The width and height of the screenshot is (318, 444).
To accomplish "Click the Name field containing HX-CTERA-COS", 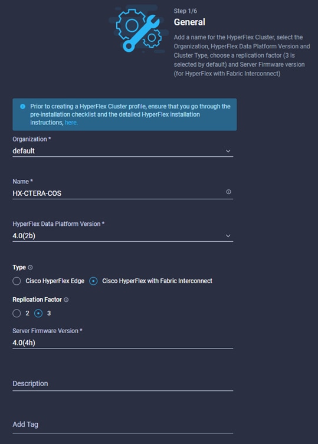I will coord(123,193).
